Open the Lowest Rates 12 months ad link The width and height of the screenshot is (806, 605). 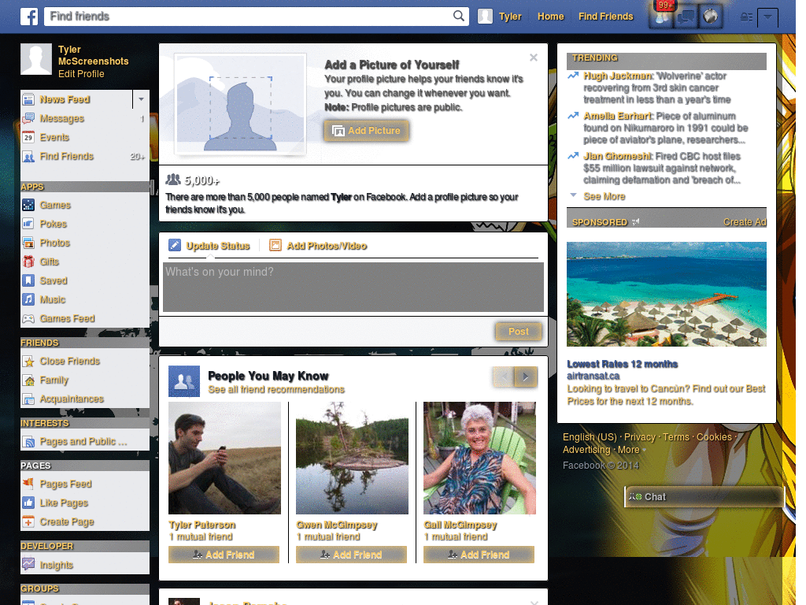(622, 364)
